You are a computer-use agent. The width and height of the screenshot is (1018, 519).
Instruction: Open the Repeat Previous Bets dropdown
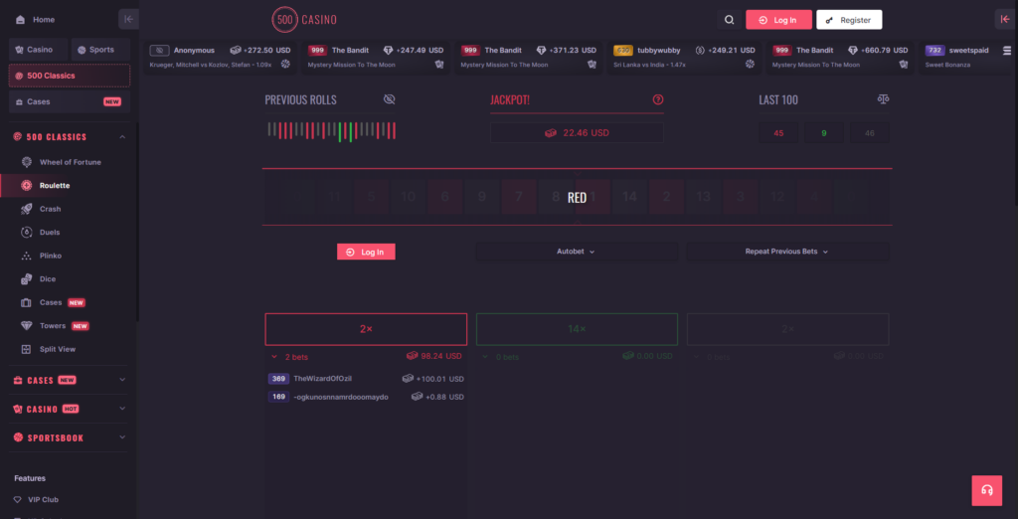pos(787,252)
